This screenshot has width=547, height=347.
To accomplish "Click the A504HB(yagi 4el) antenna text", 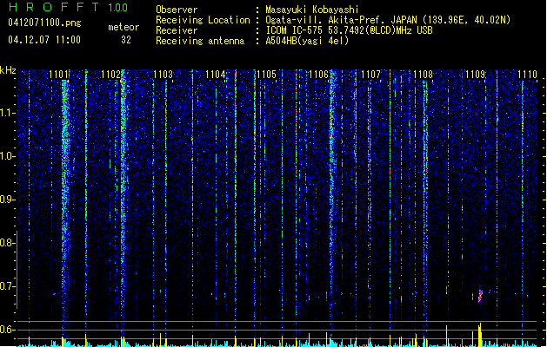I will tap(307, 41).
